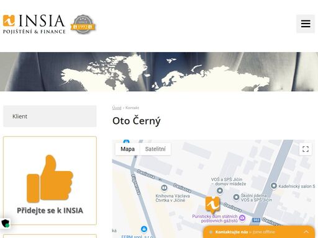Viewport: 318px width, 238px height.
Task: Switch to Mapa view
Action: click(127, 149)
